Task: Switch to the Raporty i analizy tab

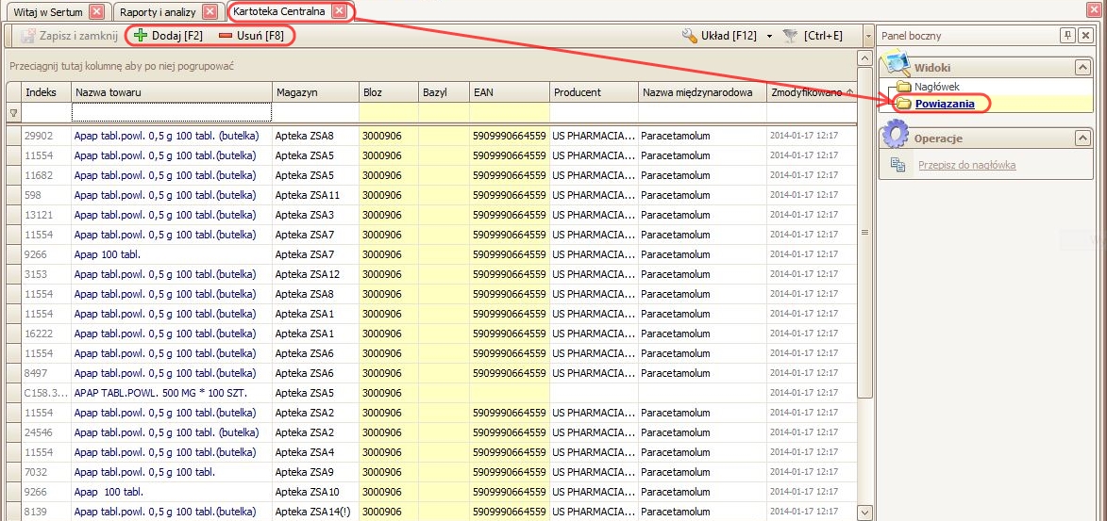Action: pos(157,12)
